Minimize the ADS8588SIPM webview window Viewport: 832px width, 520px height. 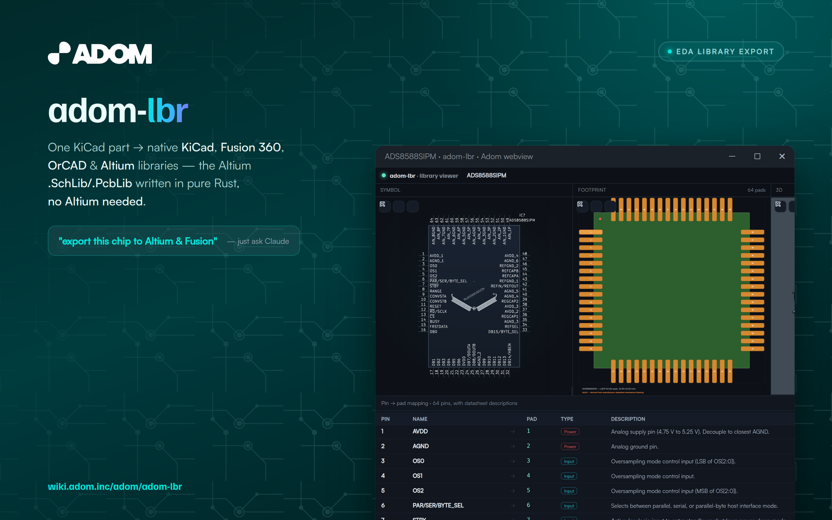click(x=732, y=156)
